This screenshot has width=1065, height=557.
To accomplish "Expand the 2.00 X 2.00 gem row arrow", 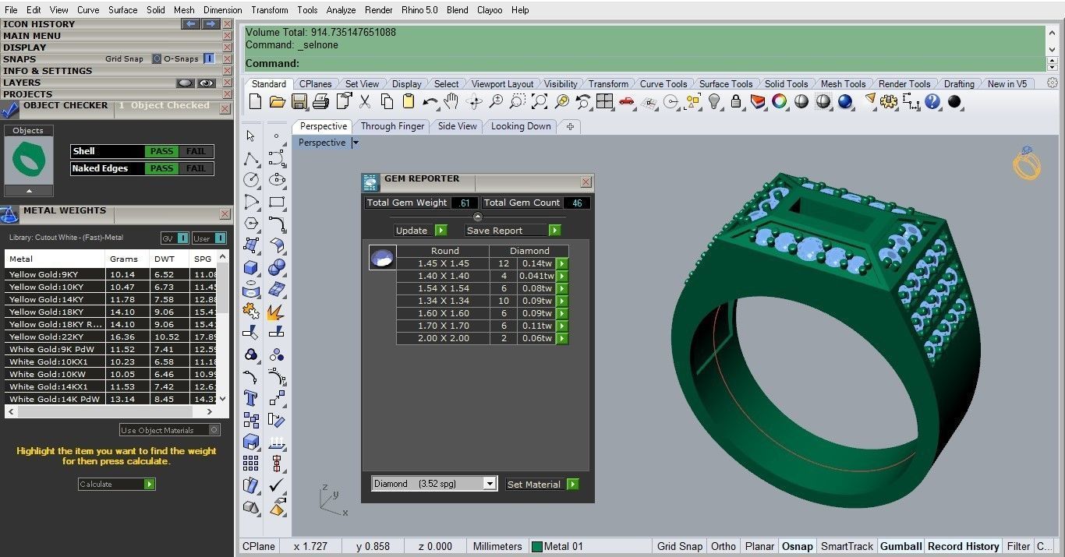I will point(561,339).
